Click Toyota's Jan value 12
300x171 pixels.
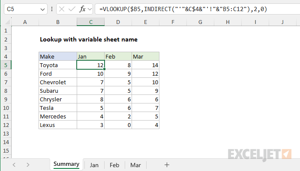click(91, 65)
